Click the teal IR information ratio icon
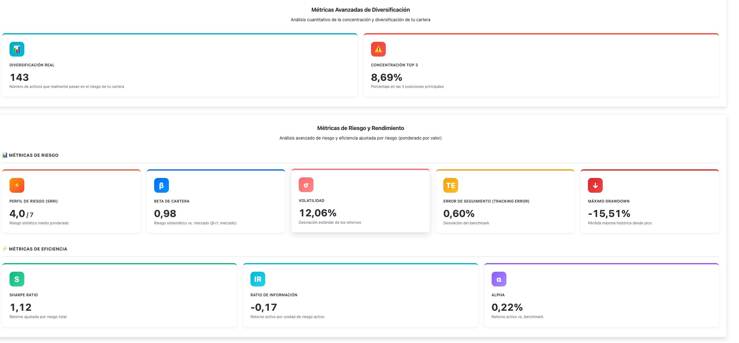This screenshot has height=343, width=739. point(258,279)
